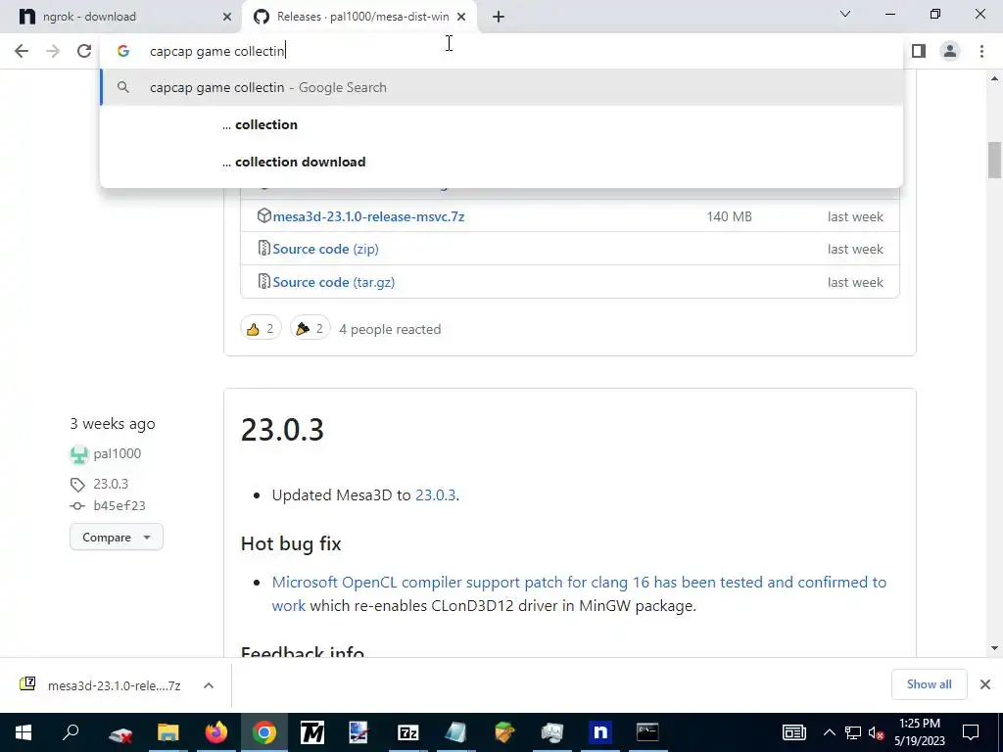1003x752 pixels.
Task: Open the ngrok 'n' taskbar icon
Action: coord(600,732)
